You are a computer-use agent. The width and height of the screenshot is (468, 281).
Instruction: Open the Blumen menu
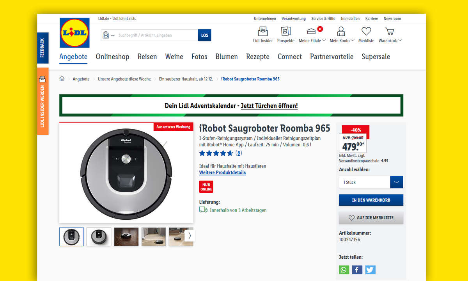(x=227, y=57)
